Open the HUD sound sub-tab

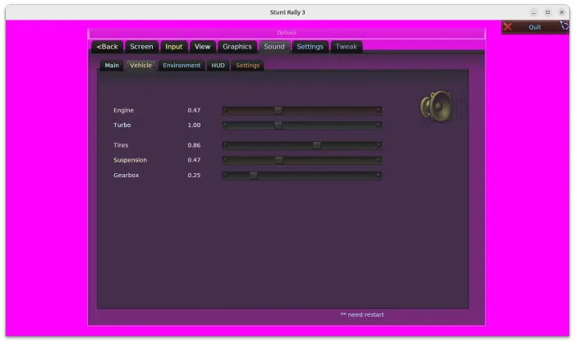(218, 65)
